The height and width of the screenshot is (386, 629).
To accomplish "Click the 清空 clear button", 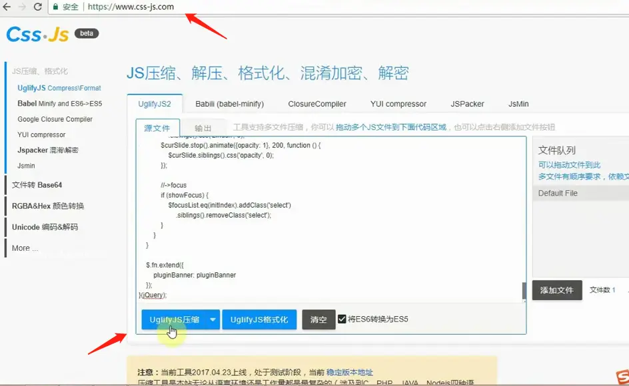I will pyautogui.click(x=318, y=319).
